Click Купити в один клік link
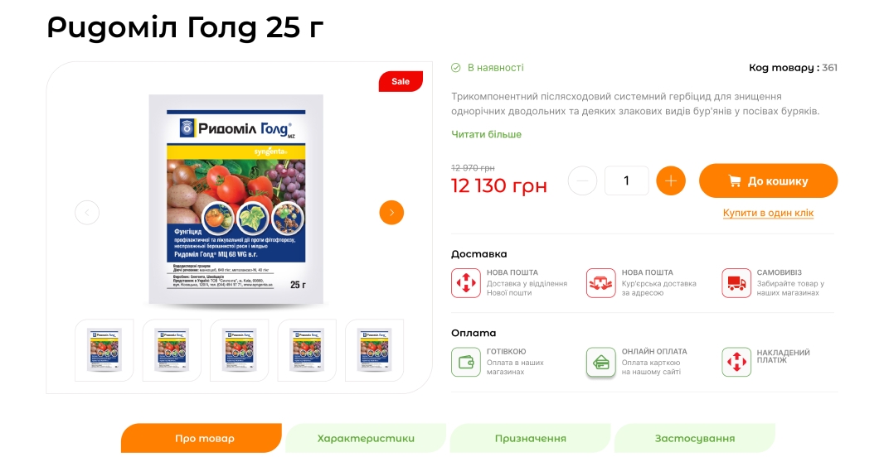 pos(768,213)
